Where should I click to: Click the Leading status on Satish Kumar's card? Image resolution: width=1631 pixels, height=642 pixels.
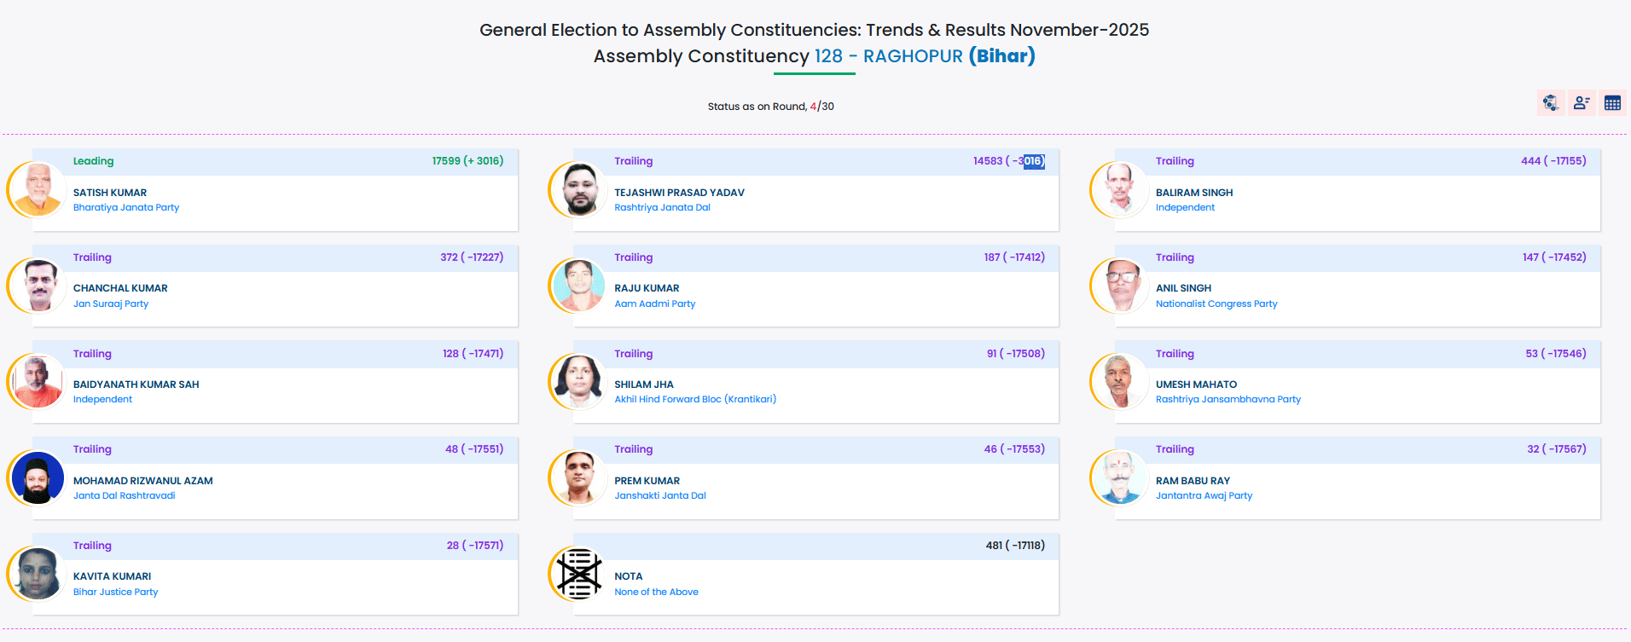(93, 161)
